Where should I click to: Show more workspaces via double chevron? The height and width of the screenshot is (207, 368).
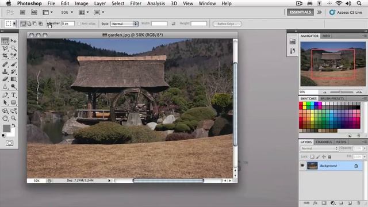(x=320, y=12)
